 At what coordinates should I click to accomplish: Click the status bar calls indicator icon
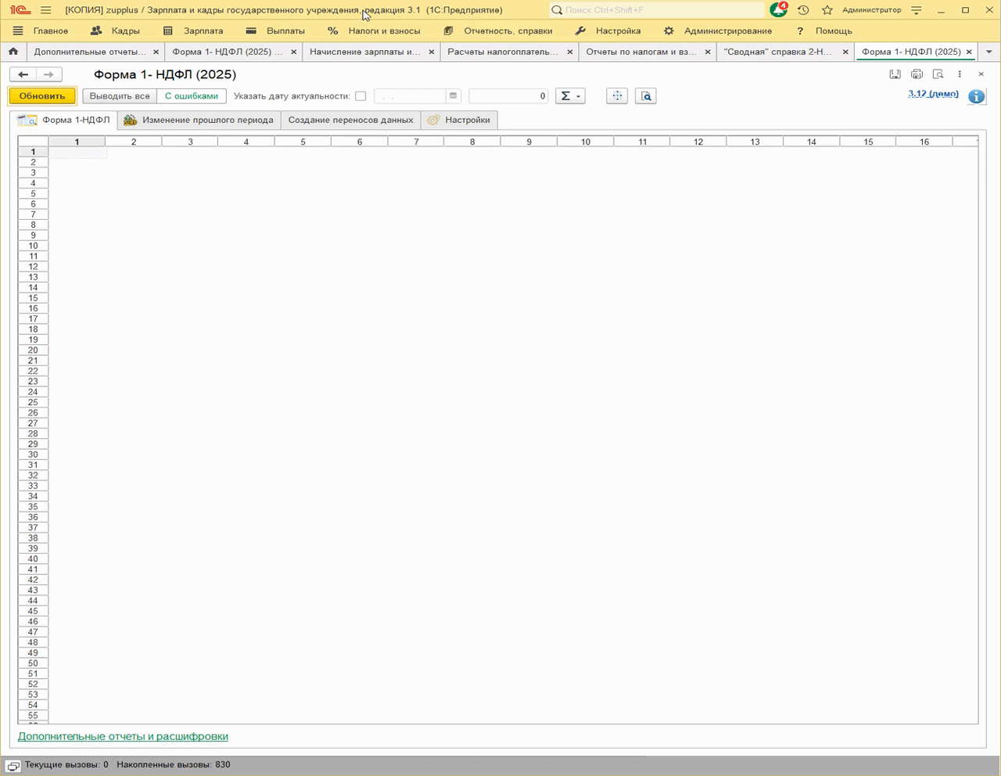(13, 766)
